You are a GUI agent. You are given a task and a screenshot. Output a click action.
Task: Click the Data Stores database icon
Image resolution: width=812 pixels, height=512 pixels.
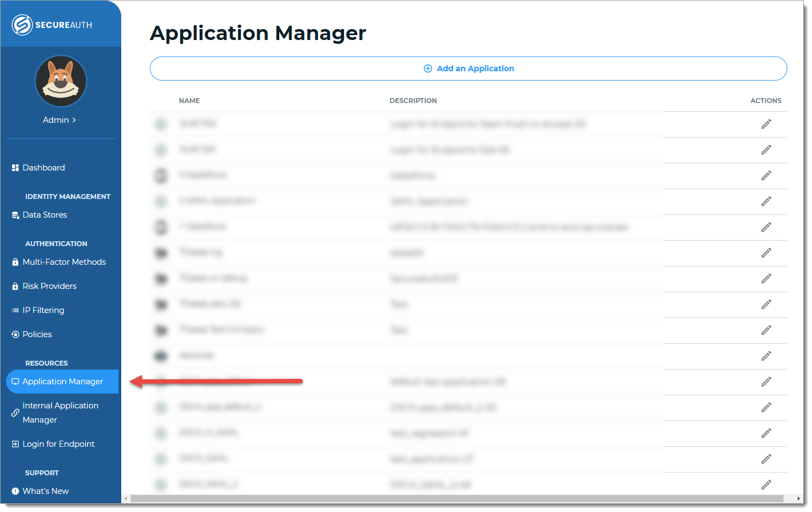click(x=15, y=215)
